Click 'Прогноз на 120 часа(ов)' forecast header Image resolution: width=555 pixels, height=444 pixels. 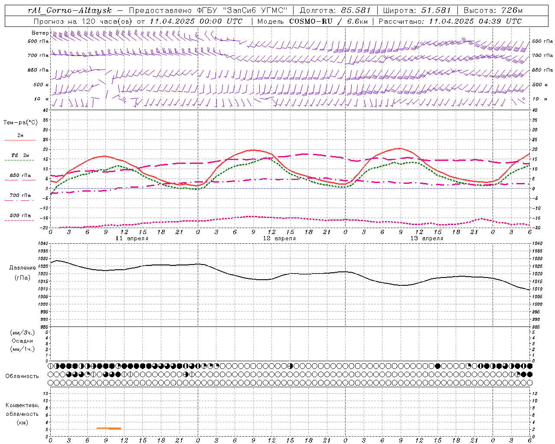point(83,21)
